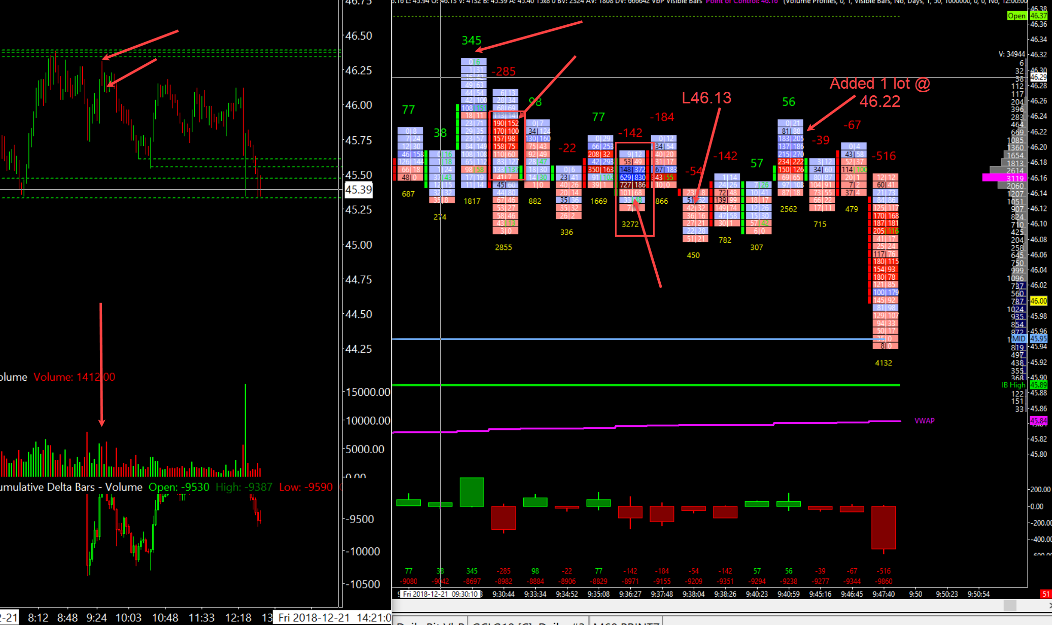Click the current price box 45.39
The width and height of the screenshot is (1052, 625).
click(x=358, y=190)
